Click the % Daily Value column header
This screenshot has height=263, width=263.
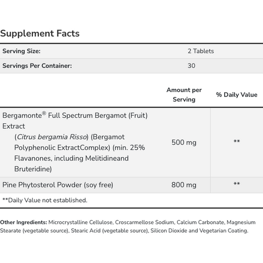point(237,95)
